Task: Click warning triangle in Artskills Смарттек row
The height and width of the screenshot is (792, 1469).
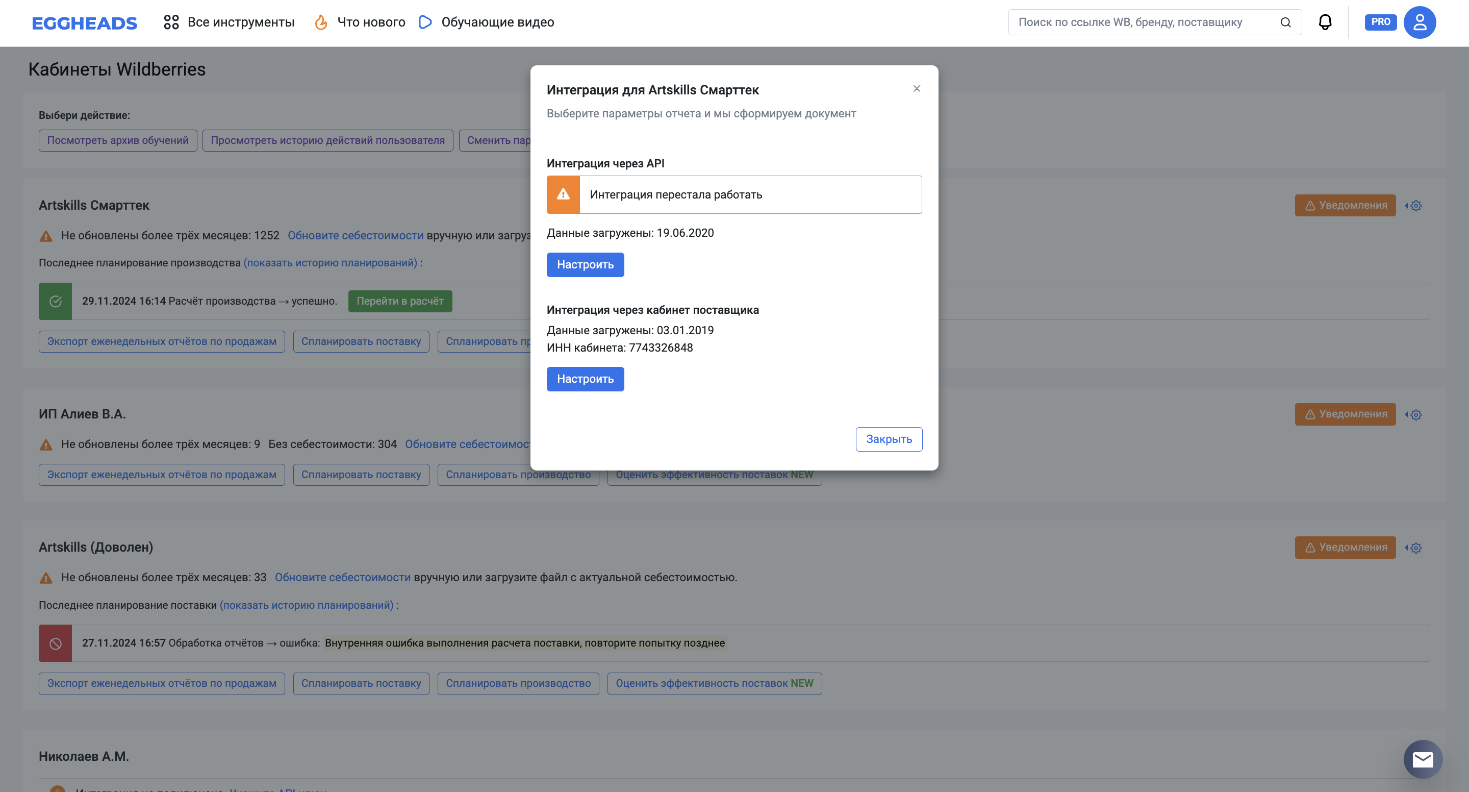Action: [x=45, y=236]
